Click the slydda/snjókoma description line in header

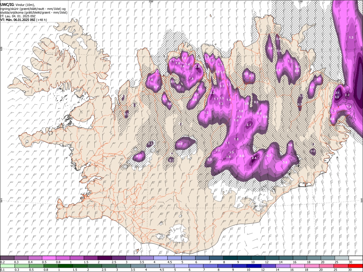[x=33, y=12]
